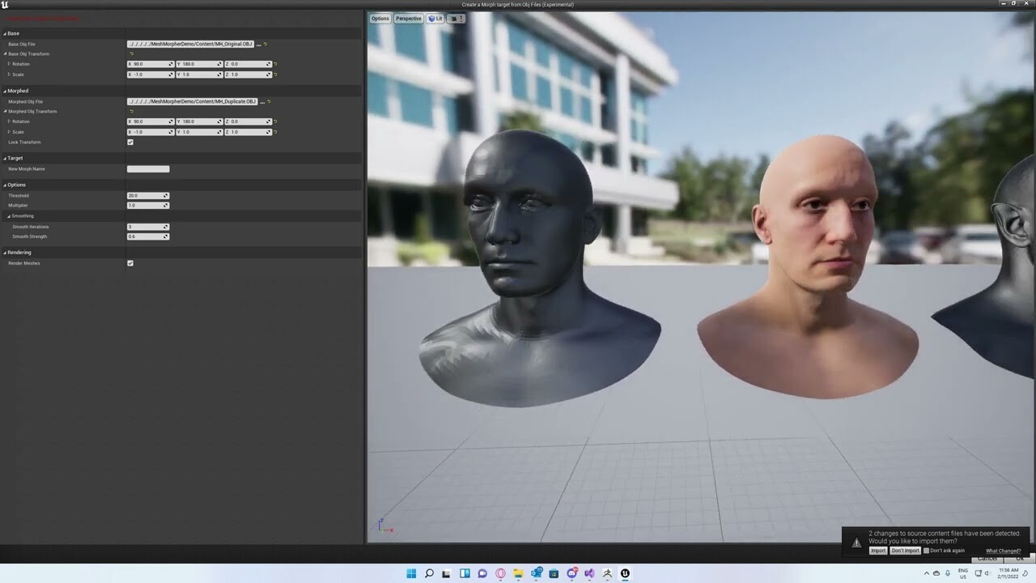Click the Import button in the notification
This screenshot has height=583, width=1036.
tap(878, 551)
